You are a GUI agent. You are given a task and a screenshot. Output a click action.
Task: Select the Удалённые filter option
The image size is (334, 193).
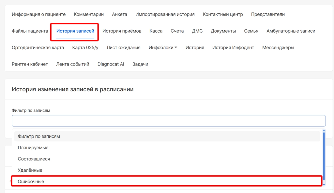[30, 170]
